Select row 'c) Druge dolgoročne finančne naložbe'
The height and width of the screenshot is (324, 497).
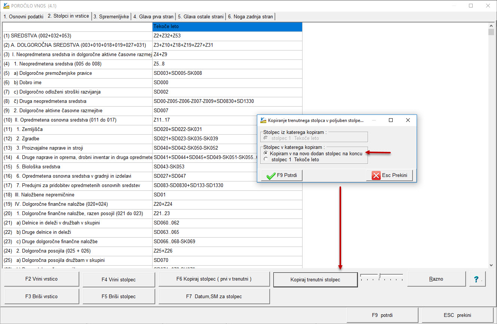coord(77,242)
